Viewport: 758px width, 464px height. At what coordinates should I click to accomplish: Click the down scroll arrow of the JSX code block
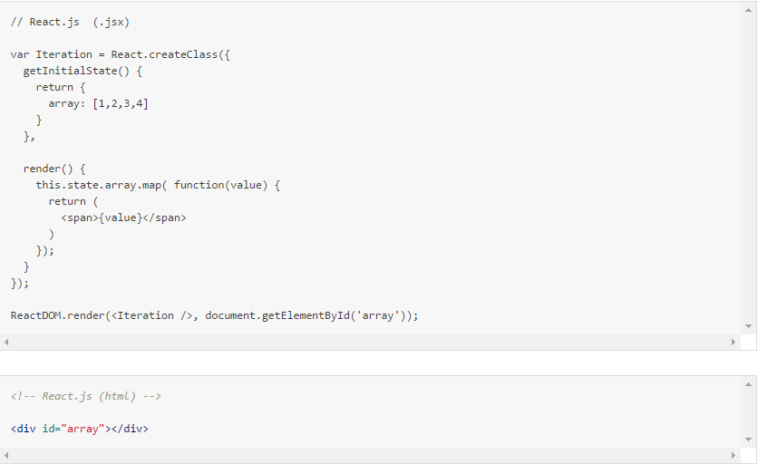[749, 326]
